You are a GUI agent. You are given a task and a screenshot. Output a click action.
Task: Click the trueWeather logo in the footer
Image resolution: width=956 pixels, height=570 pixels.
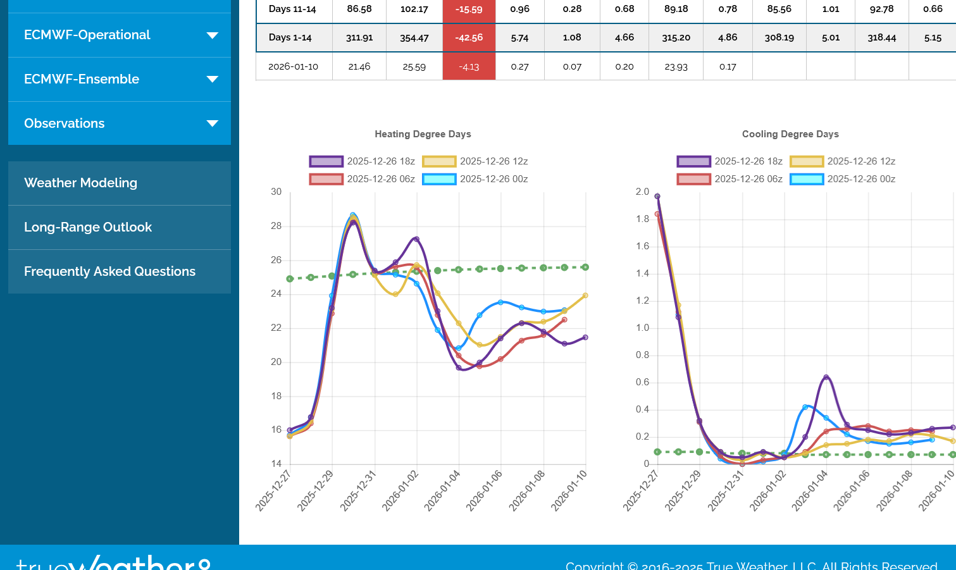pos(114,562)
